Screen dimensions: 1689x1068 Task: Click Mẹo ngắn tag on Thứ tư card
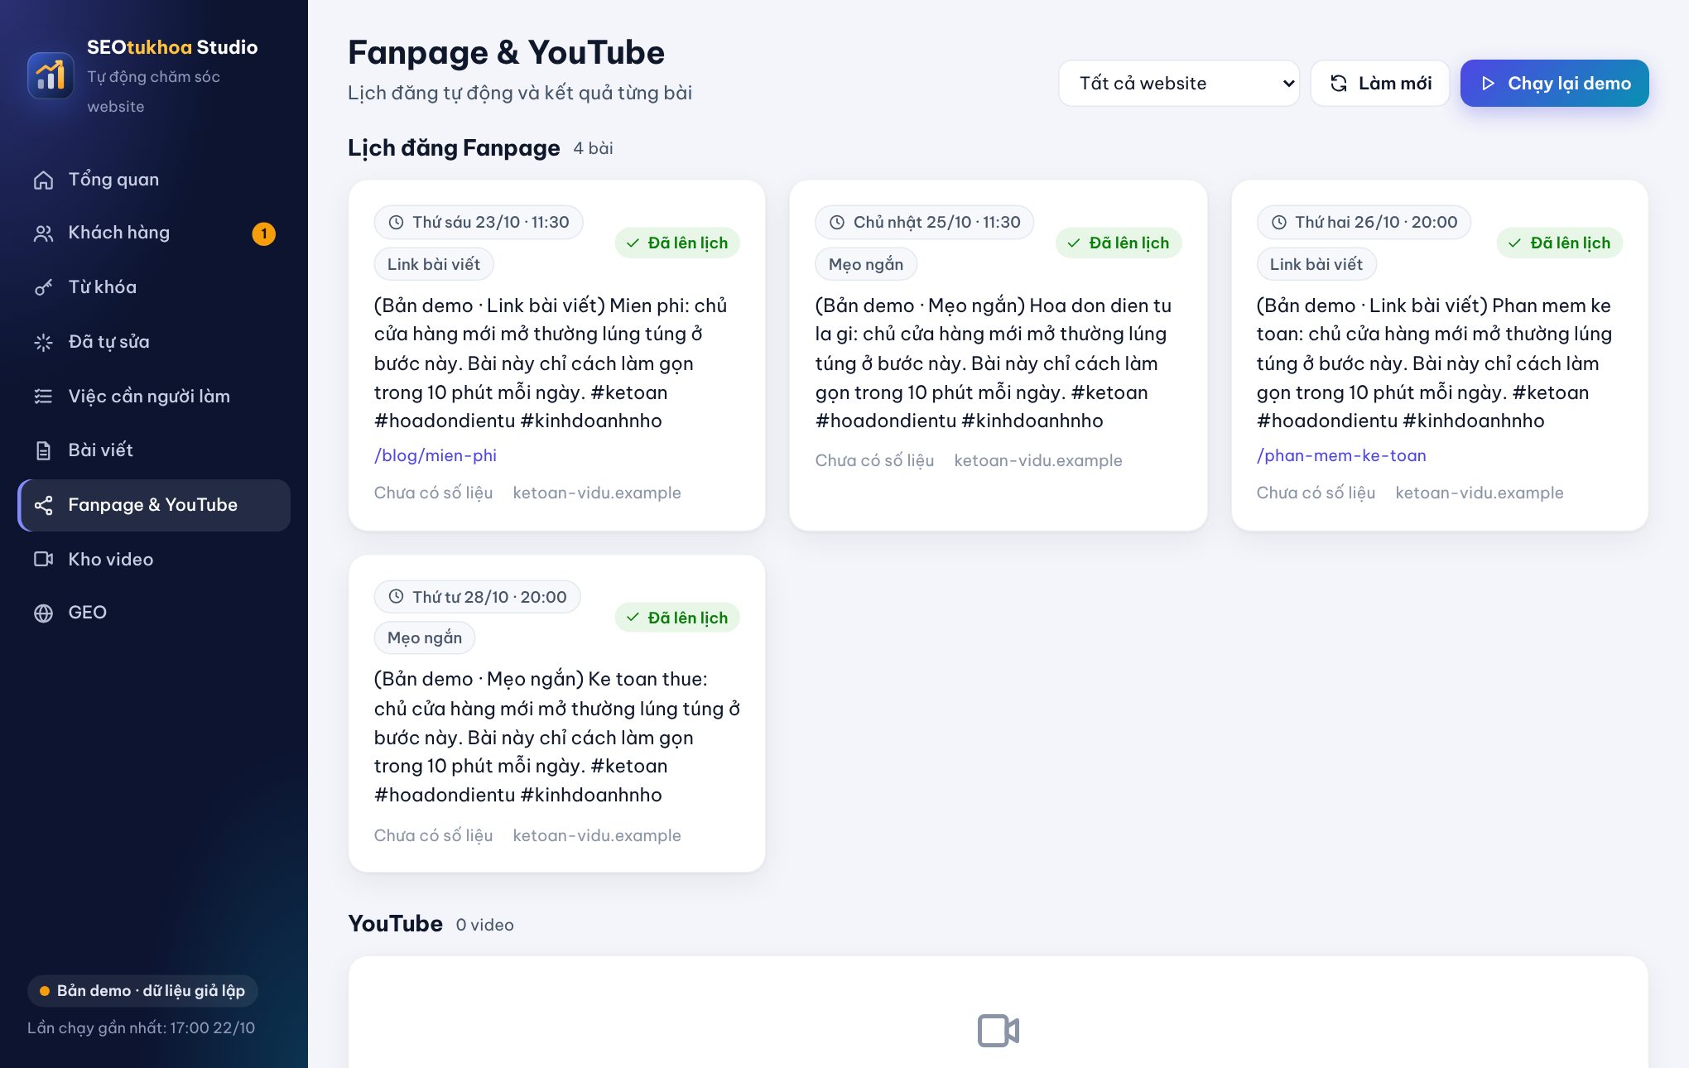tap(425, 637)
